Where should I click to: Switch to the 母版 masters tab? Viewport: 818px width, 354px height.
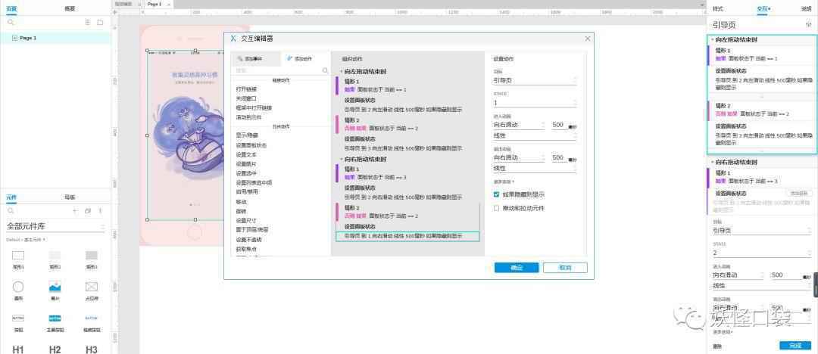click(70, 197)
